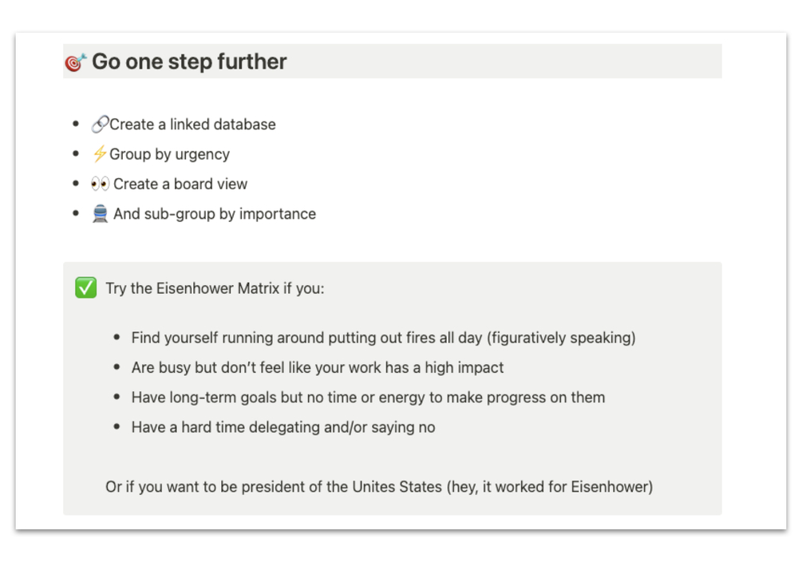Click the 'putting out fires all day' bullet
802x562 pixels.
pyautogui.click(x=383, y=338)
